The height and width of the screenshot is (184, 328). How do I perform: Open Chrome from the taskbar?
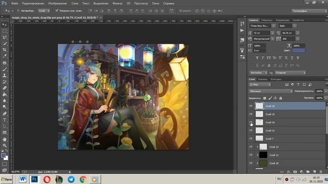tap(83, 179)
